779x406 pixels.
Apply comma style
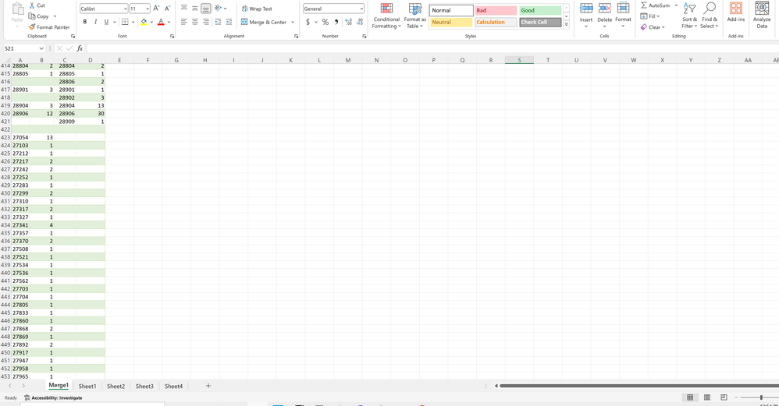coord(336,22)
